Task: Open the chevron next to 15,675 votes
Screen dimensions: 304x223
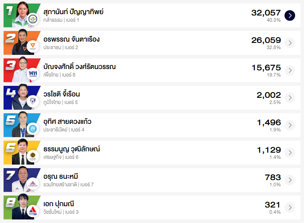Action: 290,70
